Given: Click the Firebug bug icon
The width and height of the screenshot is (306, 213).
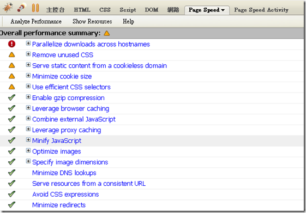Looking at the screenshot, I should tap(8, 8).
